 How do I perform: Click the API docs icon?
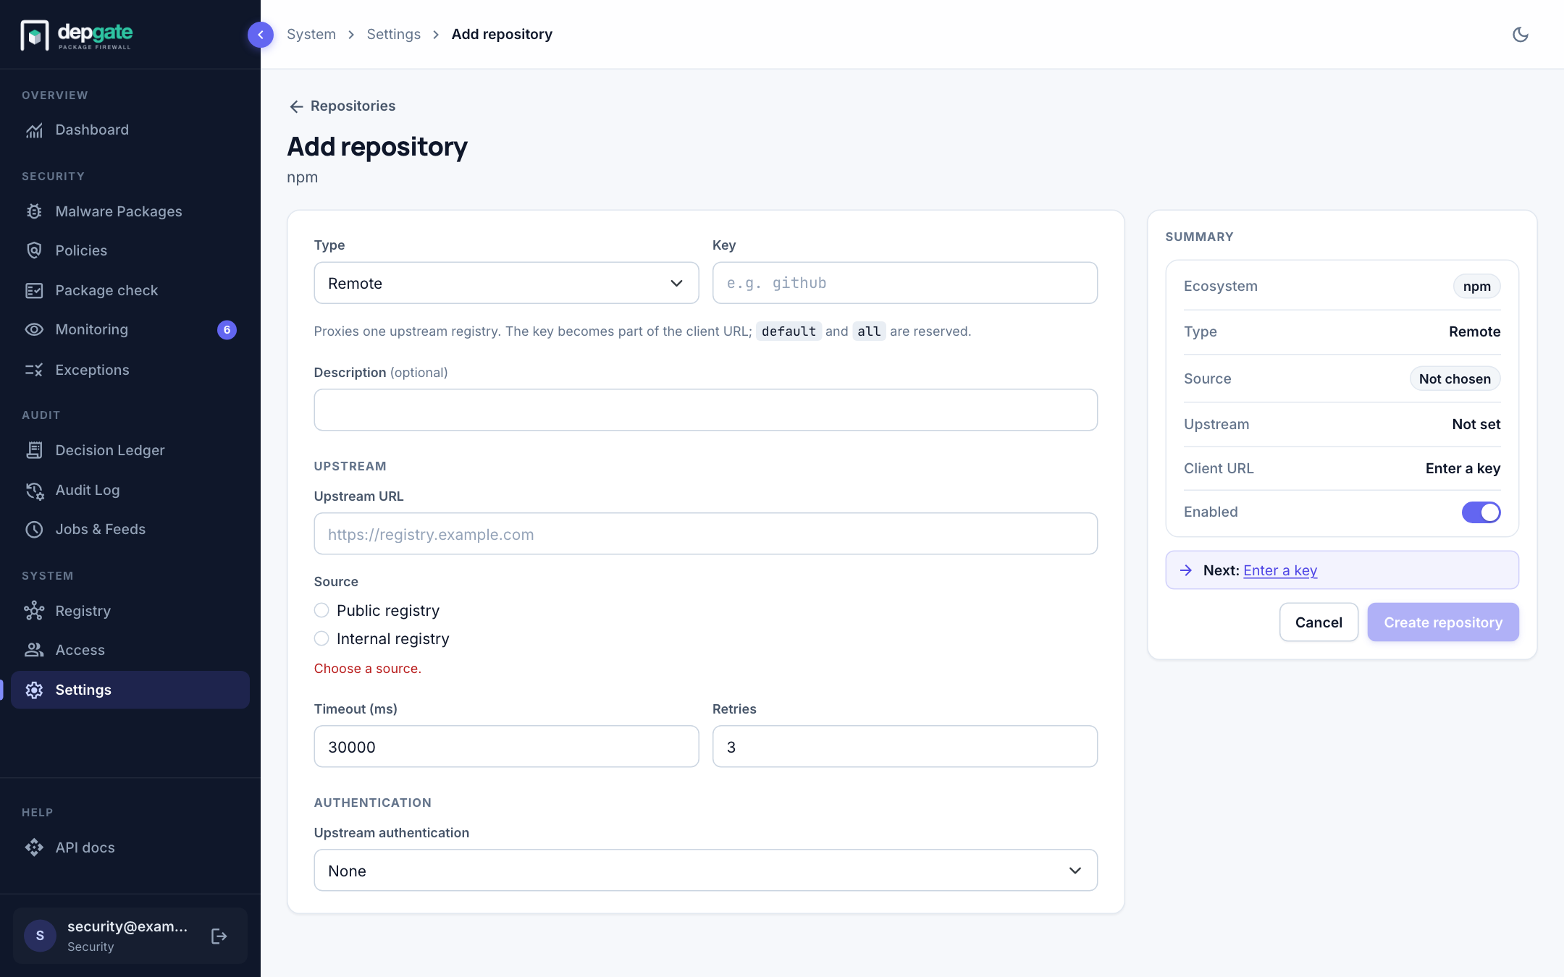click(x=34, y=847)
